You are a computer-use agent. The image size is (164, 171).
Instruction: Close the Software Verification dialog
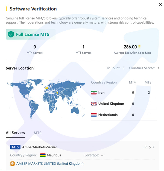tap(160, 4)
